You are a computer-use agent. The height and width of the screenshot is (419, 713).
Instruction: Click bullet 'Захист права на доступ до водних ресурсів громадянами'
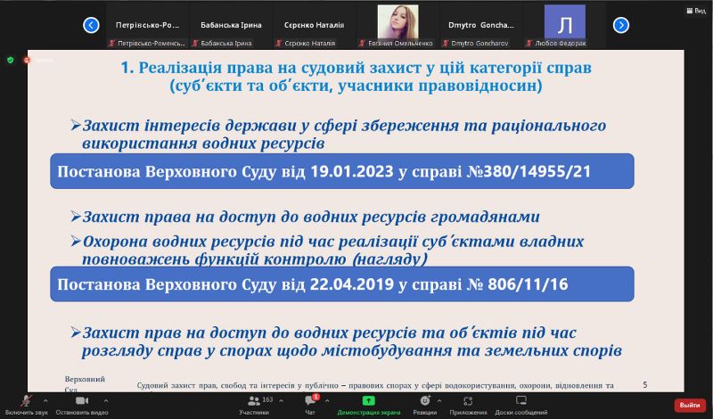pyautogui.click(x=305, y=217)
